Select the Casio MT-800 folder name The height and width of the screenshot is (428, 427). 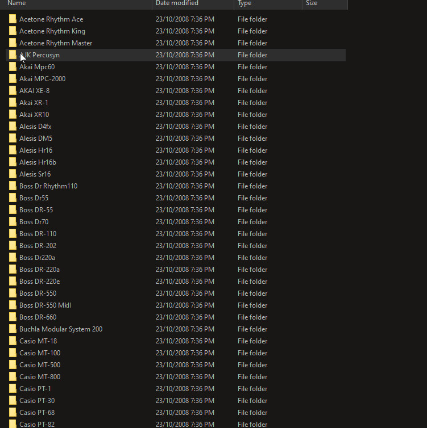coord(40,377)
